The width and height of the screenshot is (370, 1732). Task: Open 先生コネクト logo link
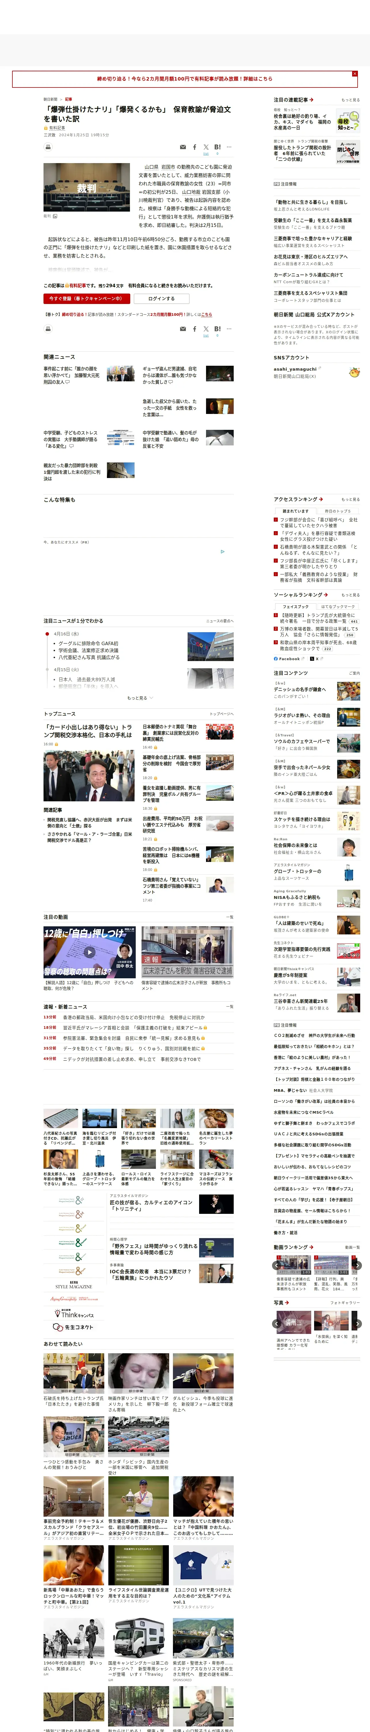(x=73, y=1327)
